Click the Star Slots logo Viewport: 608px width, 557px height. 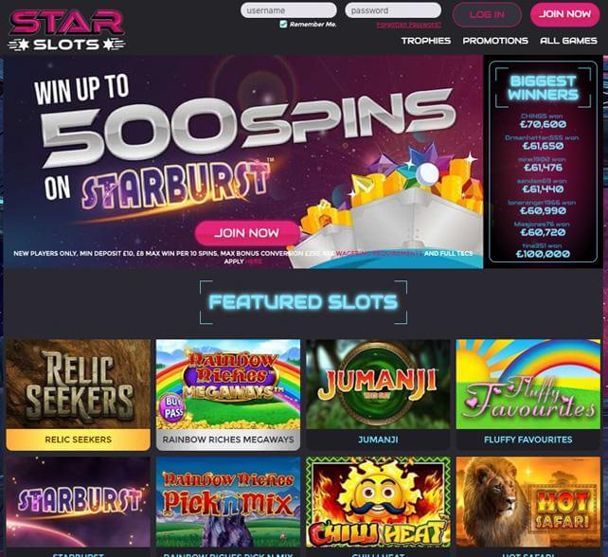click(66, 31)
